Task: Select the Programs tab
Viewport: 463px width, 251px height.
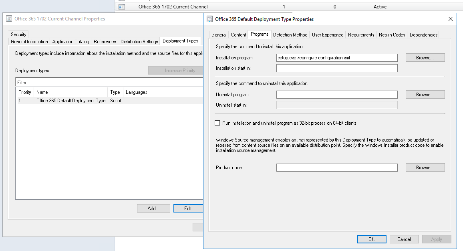Action: coord(260,34)
